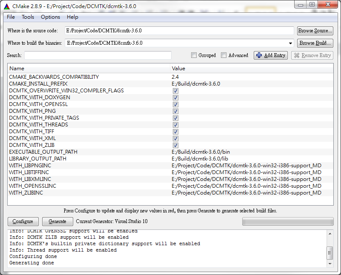Image resolution: width=341 pixels, height=275 pixels.
Task: Click 'Generating done' log line
Action: tap(32, 263)
